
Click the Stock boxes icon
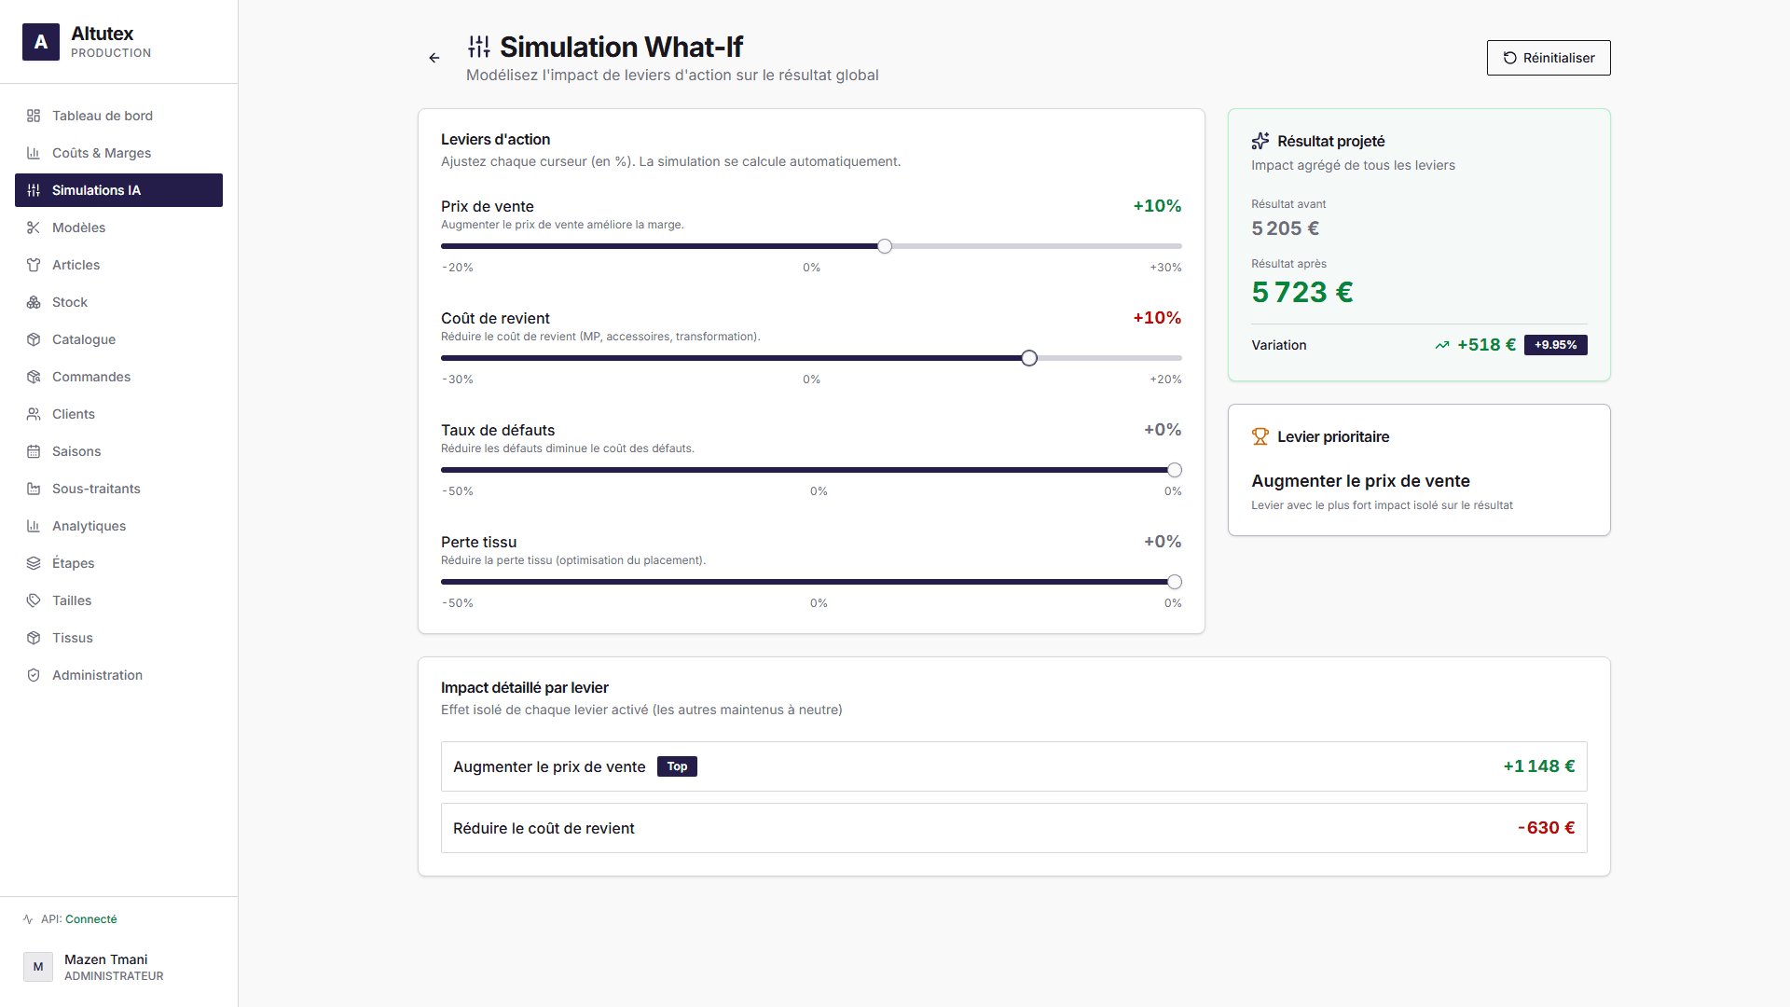click(x=34, y=302)
